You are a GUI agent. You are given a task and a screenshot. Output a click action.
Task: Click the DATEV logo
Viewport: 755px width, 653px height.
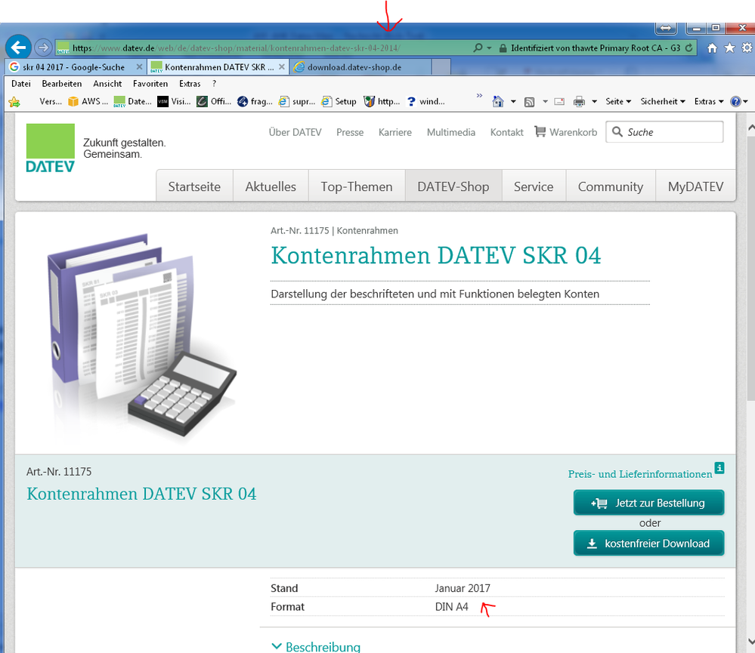51,149
